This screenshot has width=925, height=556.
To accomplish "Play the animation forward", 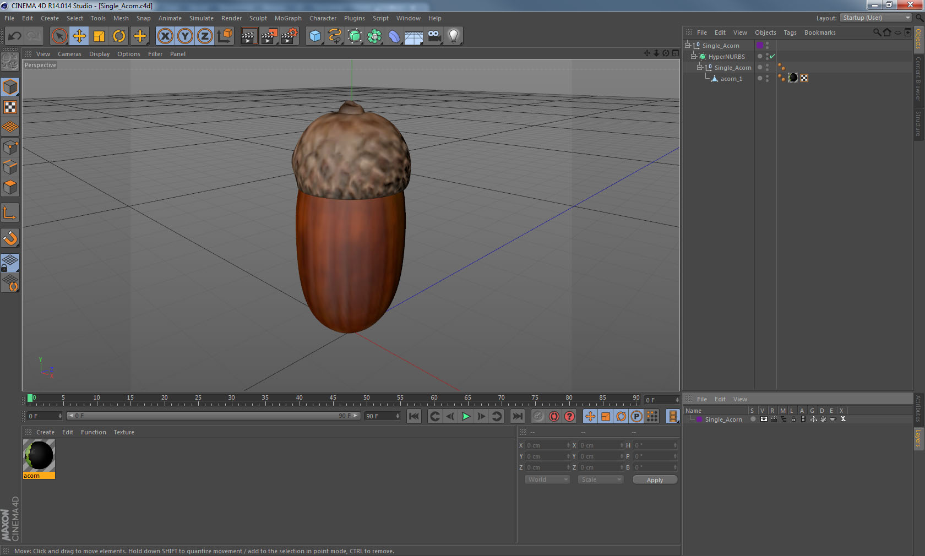I will pos(466,416).
